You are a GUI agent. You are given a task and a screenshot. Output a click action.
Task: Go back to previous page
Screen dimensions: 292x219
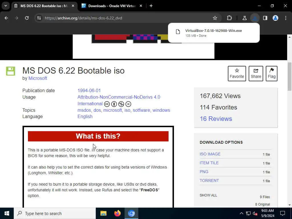pos(6,18)
